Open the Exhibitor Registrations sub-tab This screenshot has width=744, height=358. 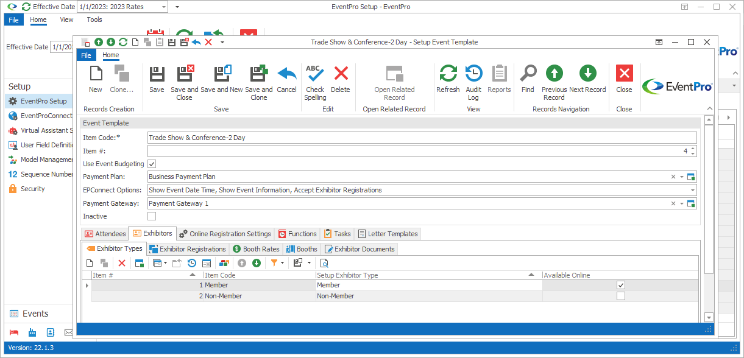(188, 249)
